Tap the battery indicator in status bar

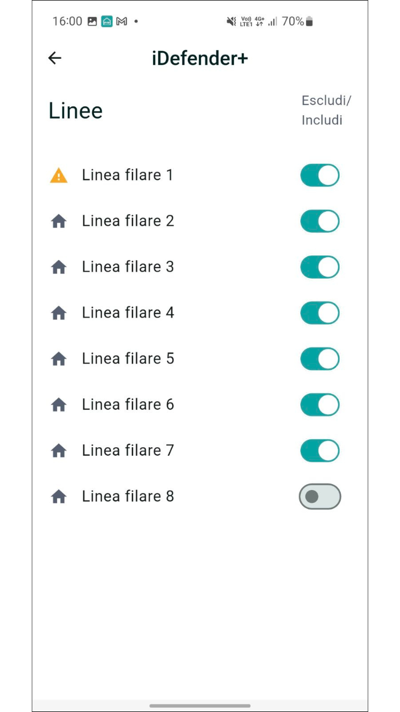tap(309, 21)
